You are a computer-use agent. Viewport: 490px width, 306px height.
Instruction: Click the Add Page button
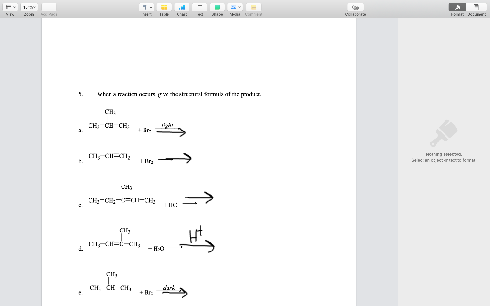48,7
